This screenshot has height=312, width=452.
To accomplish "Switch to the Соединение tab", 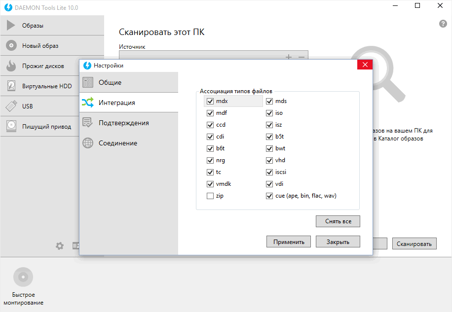I will (x=129, y=143).
